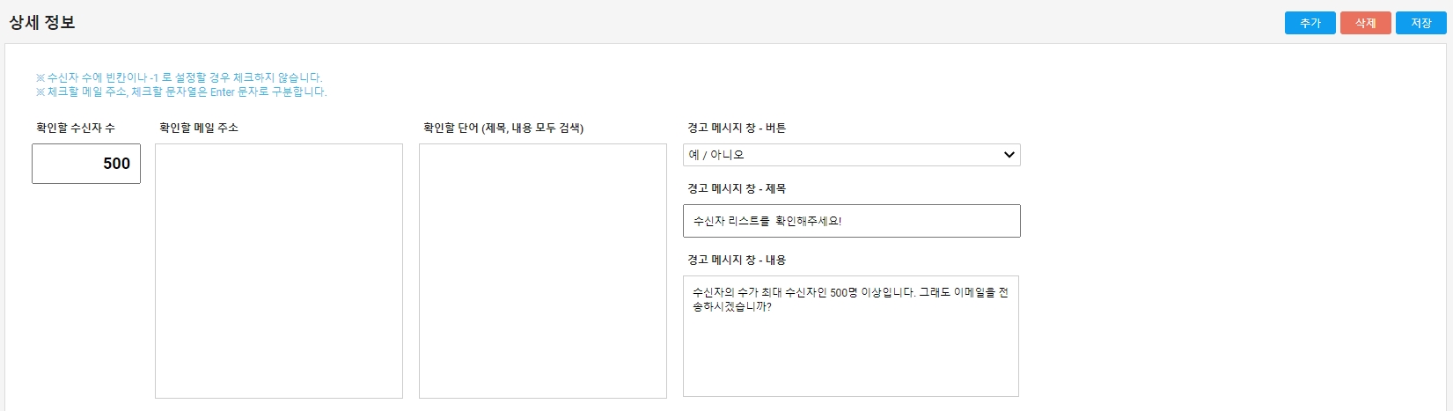Click the '경고 메시지 창 - 버튼' label
This screenshot has height=411, width=1453.
pos(737,128)
